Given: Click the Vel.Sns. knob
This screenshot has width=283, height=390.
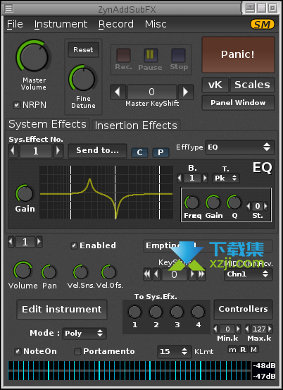Looking at the screenshot, I should [81, 272].
